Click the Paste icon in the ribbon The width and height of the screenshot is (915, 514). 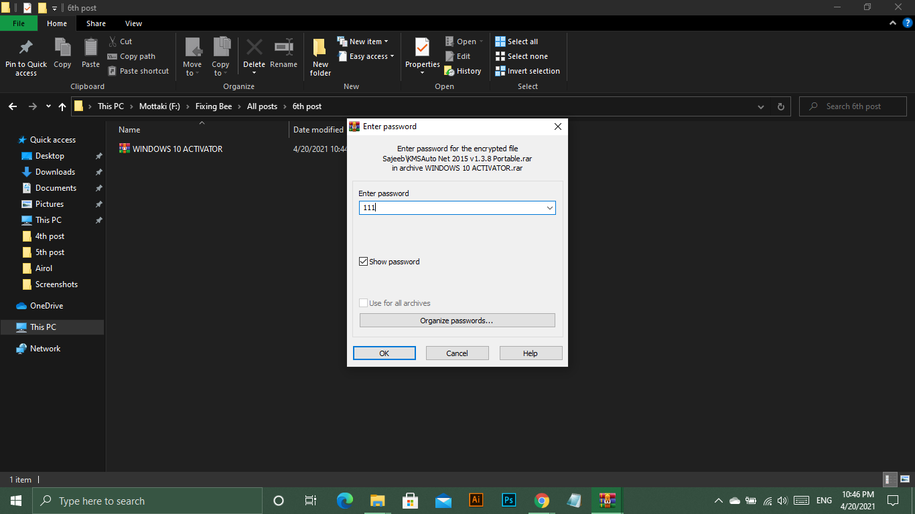click(x=90, y=48)
